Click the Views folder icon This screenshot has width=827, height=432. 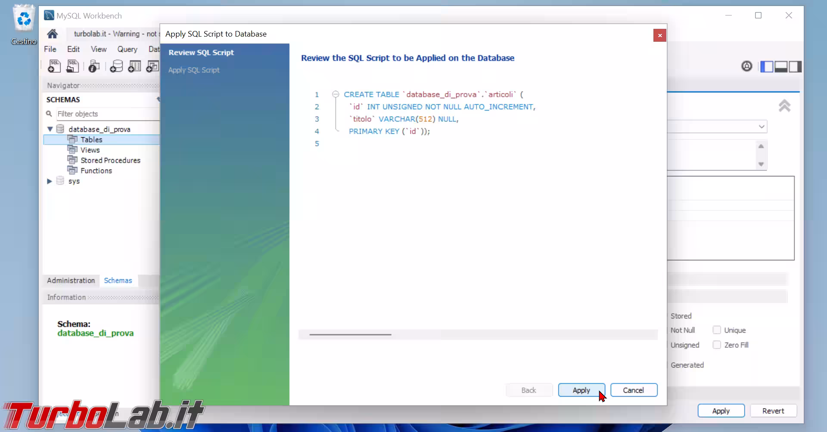(x=72, y=150)
